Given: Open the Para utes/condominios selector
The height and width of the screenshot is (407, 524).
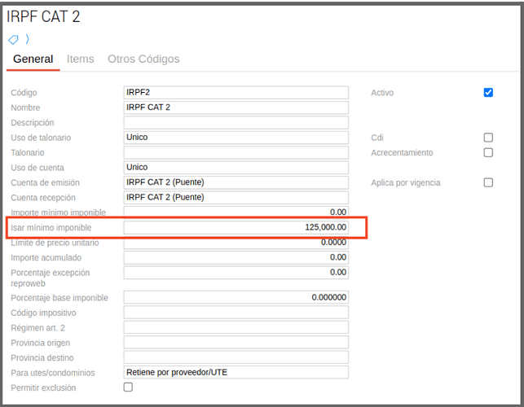Looking at the screenshot, I should click(x=236, y=373).
